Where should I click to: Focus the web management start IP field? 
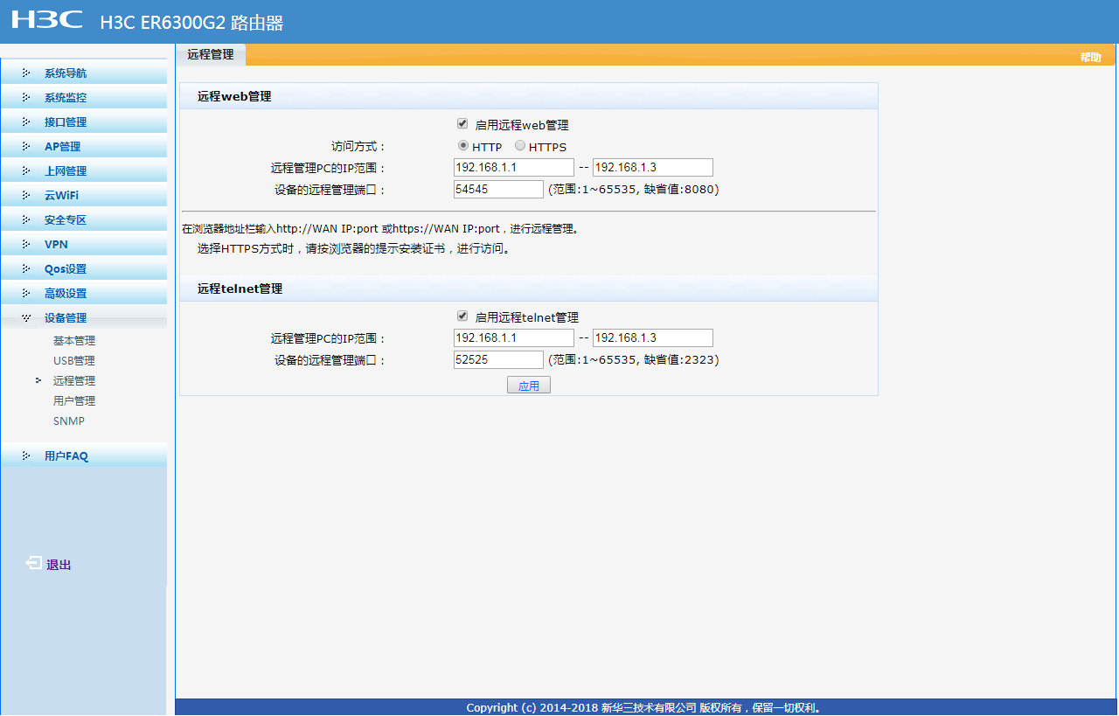tap(514, 167)
